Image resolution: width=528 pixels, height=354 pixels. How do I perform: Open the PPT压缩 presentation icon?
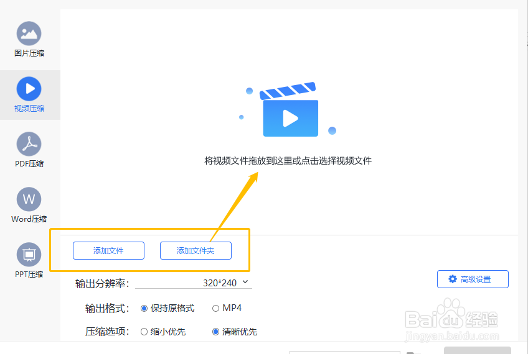coord(29,255)
